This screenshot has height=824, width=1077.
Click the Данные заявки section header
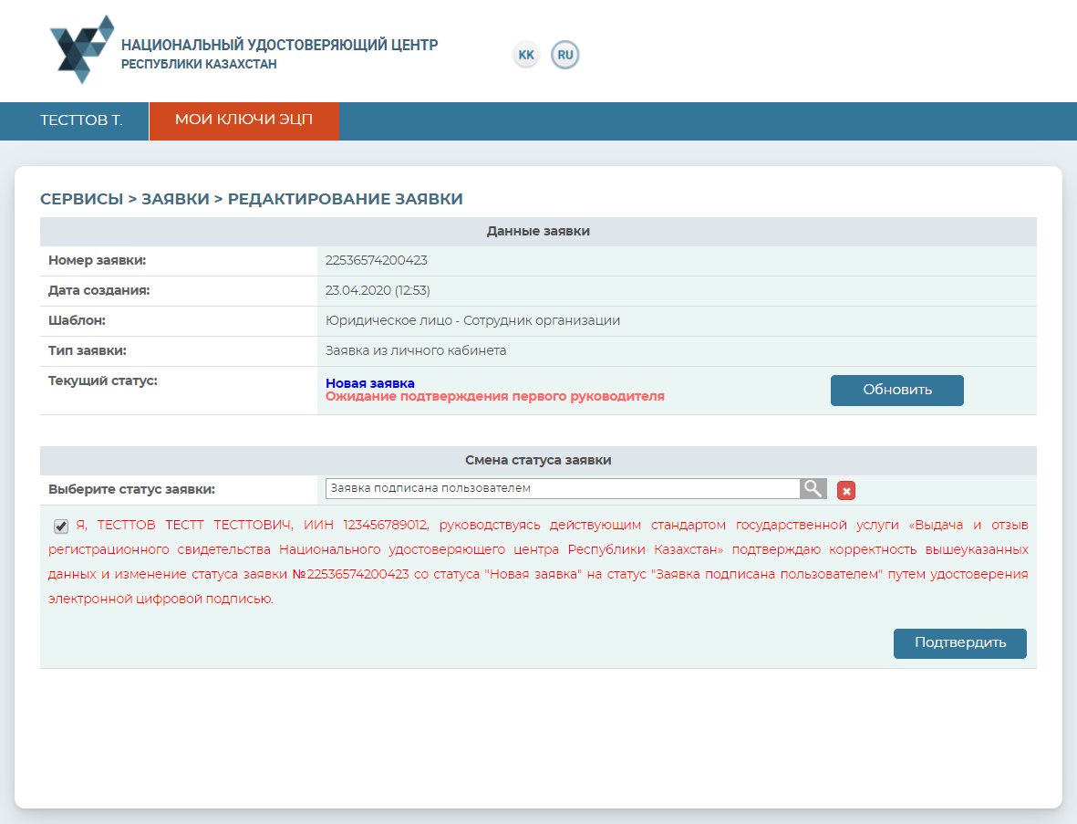pos(538,232)
